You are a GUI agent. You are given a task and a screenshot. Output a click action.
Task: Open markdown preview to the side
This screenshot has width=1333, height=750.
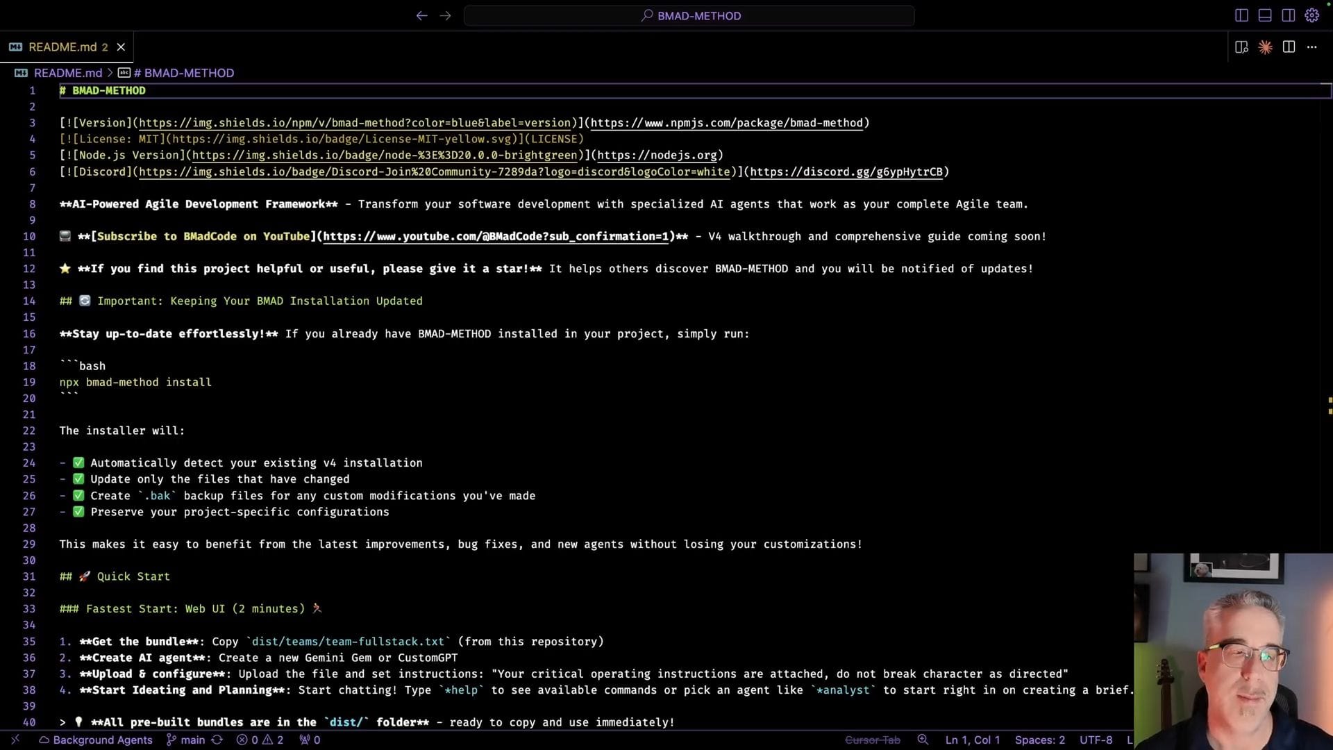[1242, 47]
